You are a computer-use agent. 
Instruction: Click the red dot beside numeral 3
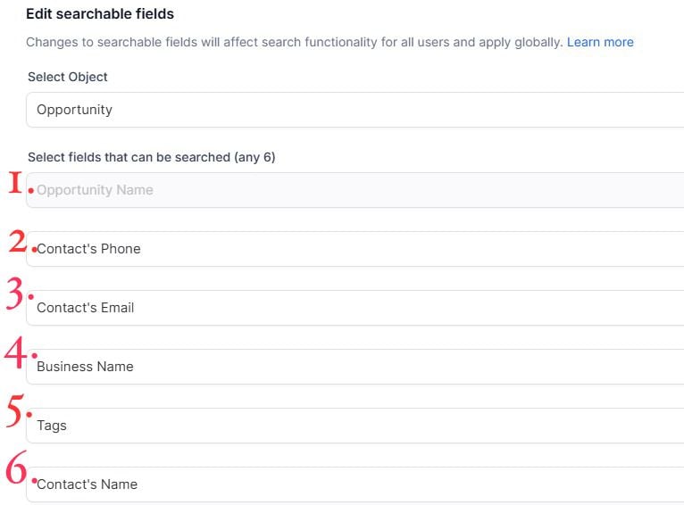(x=30, y=294)
